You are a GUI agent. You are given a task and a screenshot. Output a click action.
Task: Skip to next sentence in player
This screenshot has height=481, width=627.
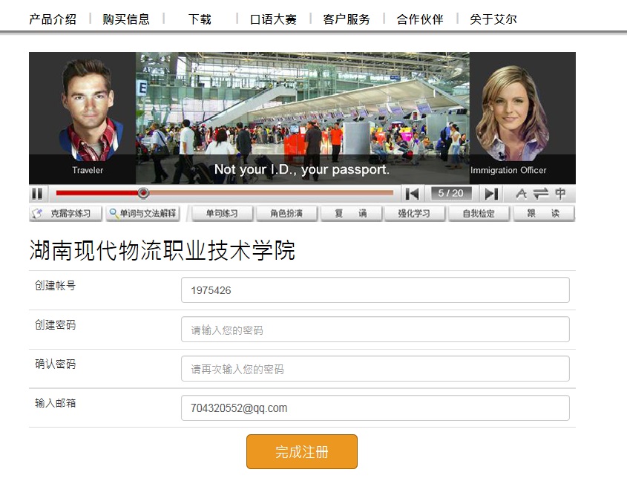tap(491, 194)
